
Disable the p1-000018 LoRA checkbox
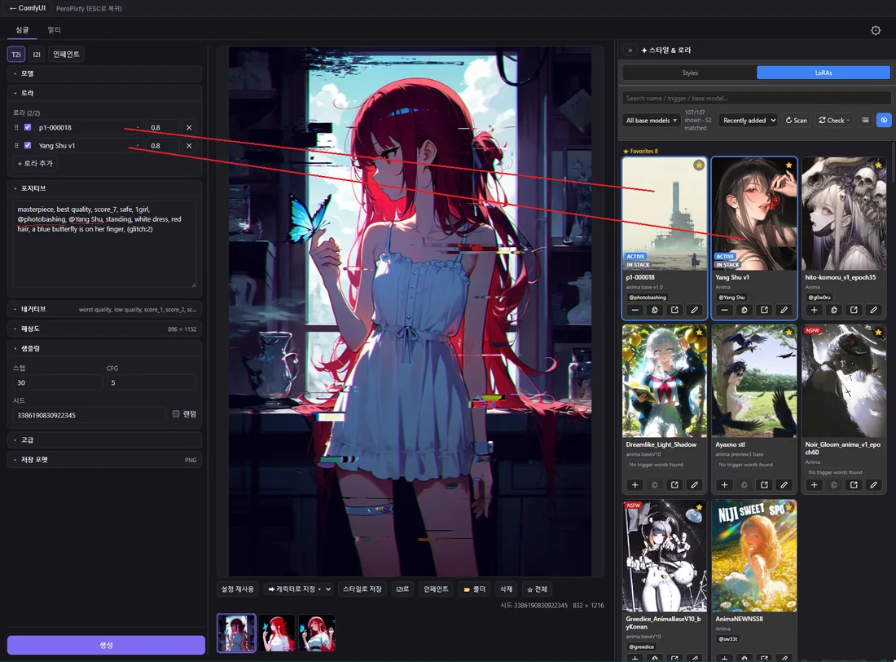tap(28, 127)
